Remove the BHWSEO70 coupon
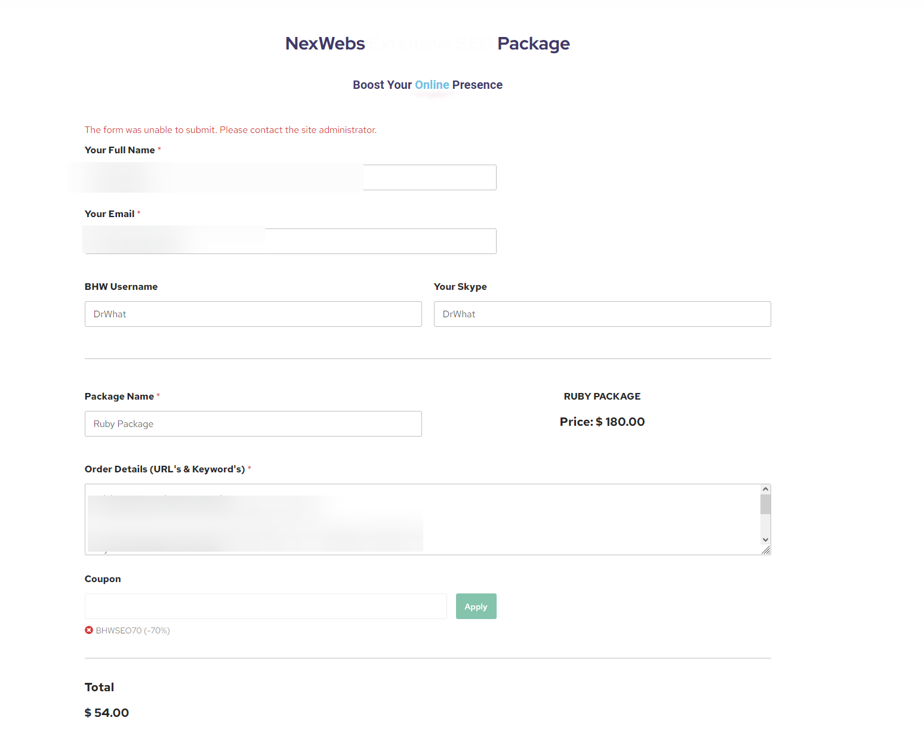The image size is (924, 730). click(x=89, y=630)
